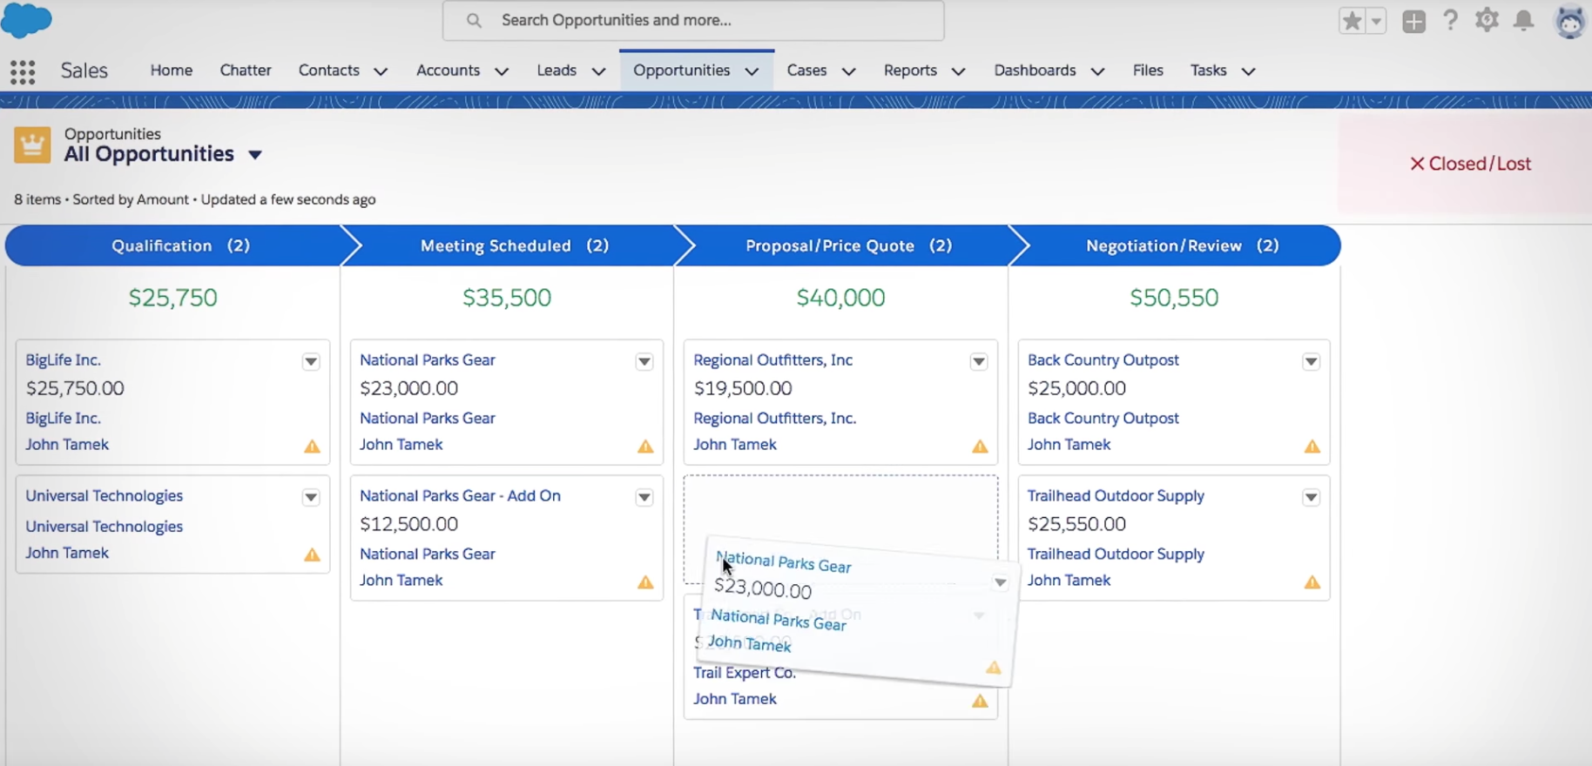Viewport: 1592px width, 766px height.
Task: Select the Meeting Scheduled stage header
Action: [514, 245]
